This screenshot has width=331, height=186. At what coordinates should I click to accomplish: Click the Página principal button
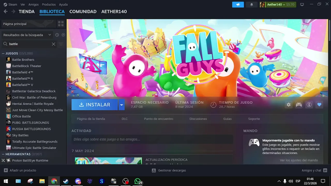28,24
